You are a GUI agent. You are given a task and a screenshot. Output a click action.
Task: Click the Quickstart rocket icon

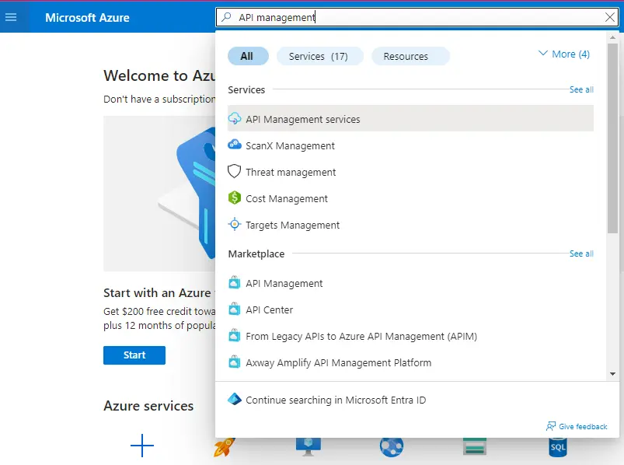(x=225, y=448)
